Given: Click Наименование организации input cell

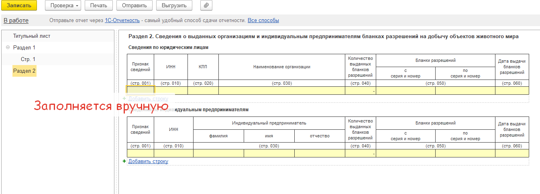Looking at the screenshot, I should pos(281,90).
